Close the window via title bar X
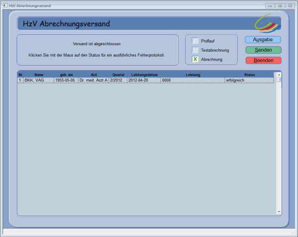This screenshot has height=237, width=298. click(290, 5)
